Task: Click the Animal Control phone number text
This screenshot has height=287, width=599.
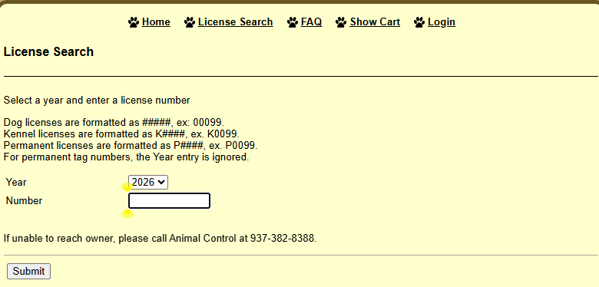Action: (283, 239)
